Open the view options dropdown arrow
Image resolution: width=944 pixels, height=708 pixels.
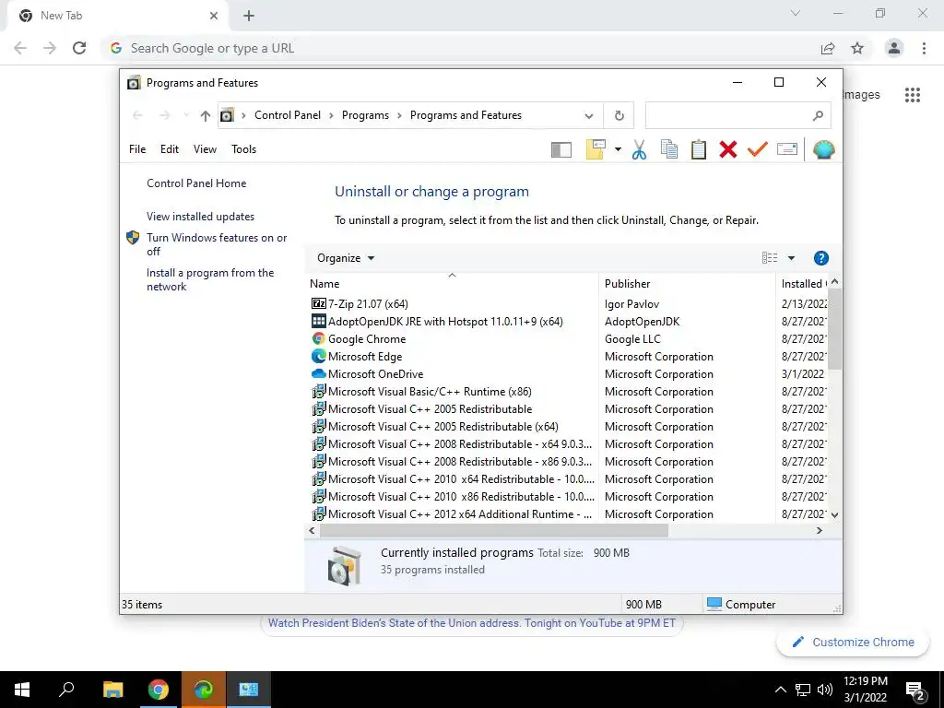point(791,258)
